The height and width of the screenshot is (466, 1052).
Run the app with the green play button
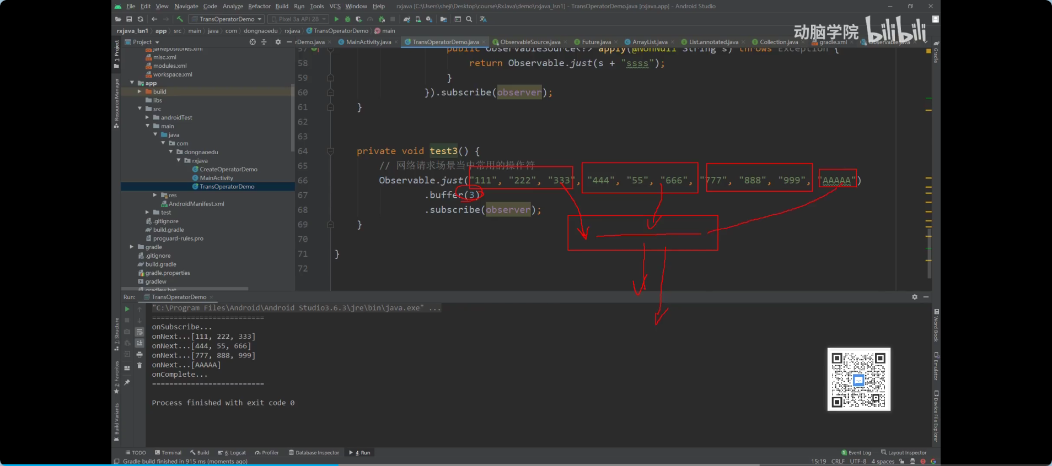336,19
